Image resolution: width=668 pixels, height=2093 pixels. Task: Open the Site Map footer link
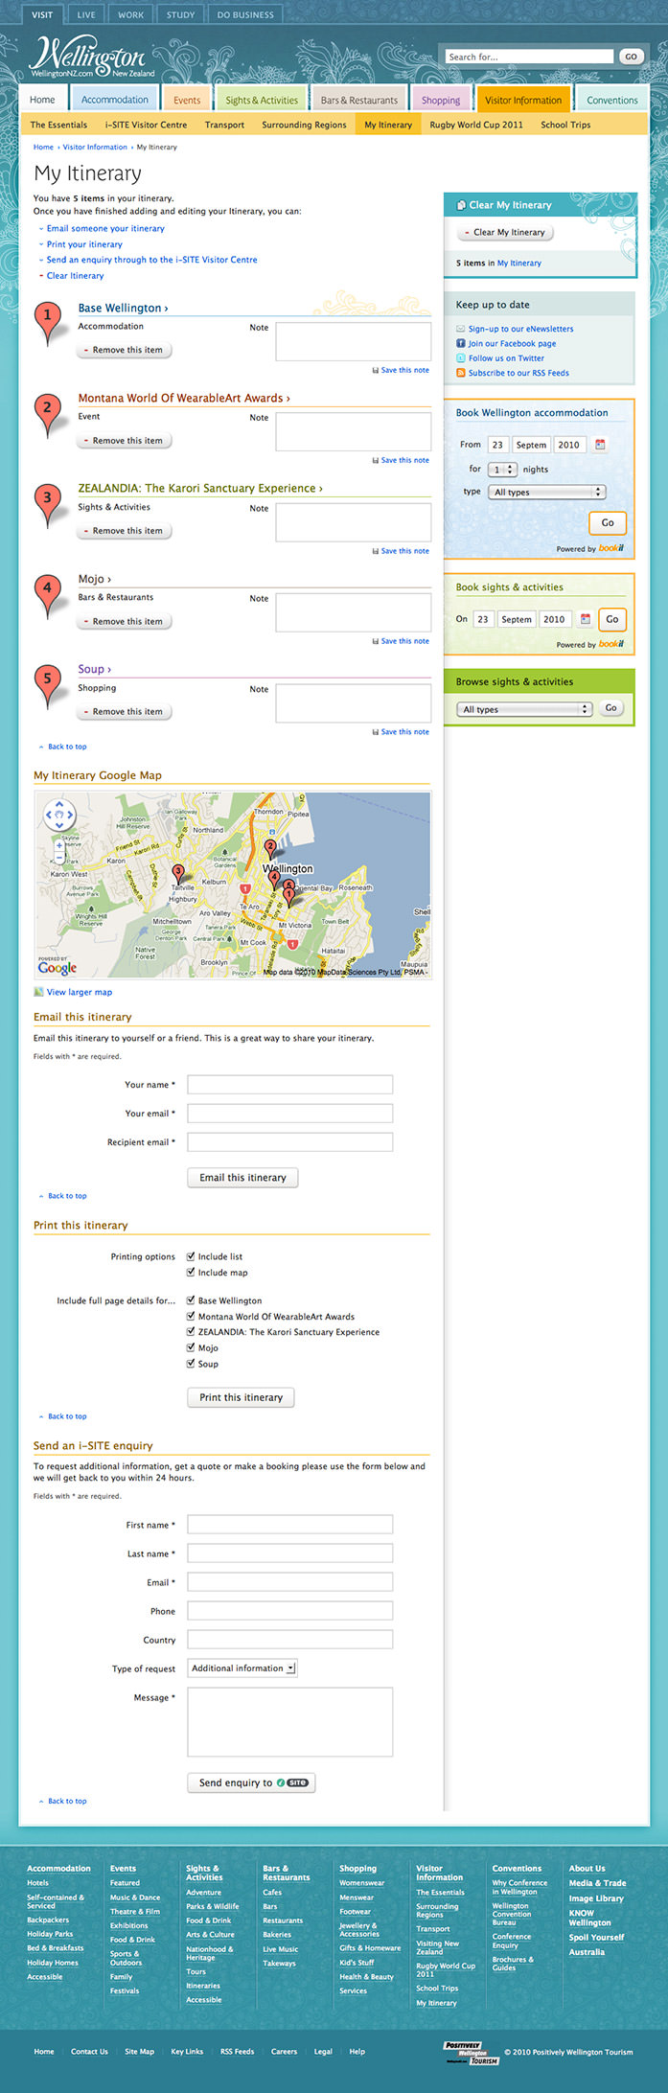[139, 2052]
